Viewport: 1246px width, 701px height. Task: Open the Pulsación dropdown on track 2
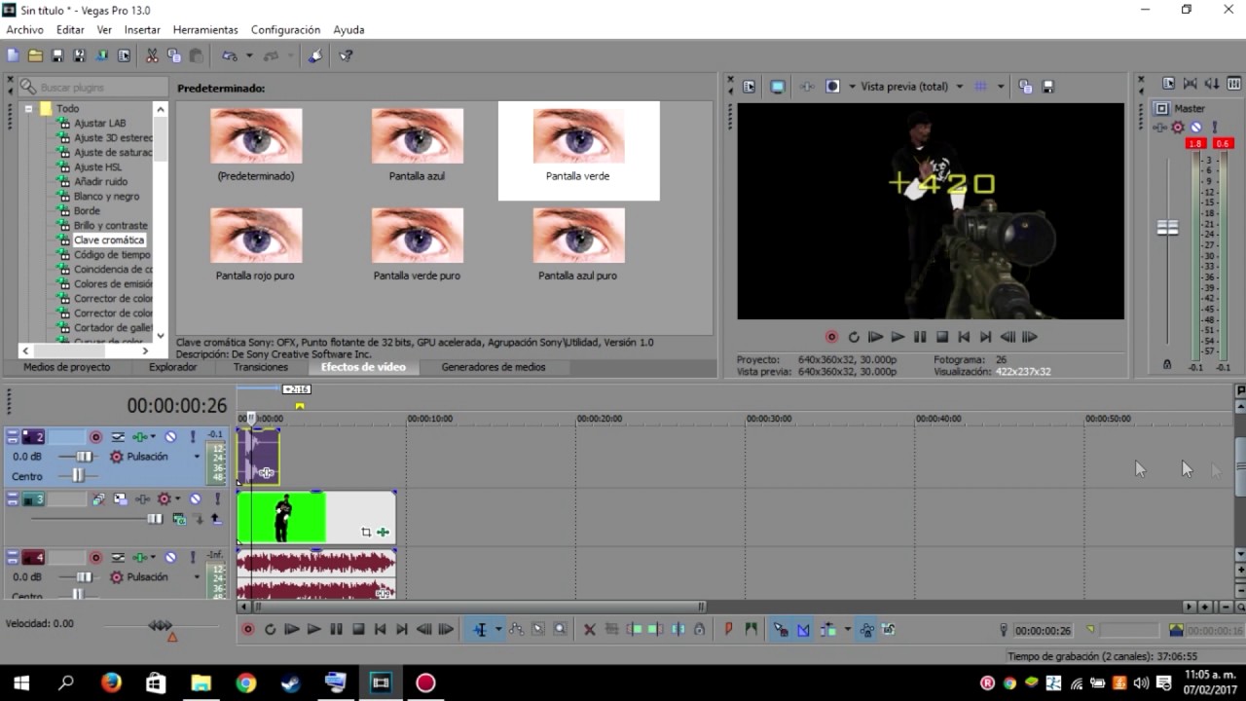tap(197, 457)
